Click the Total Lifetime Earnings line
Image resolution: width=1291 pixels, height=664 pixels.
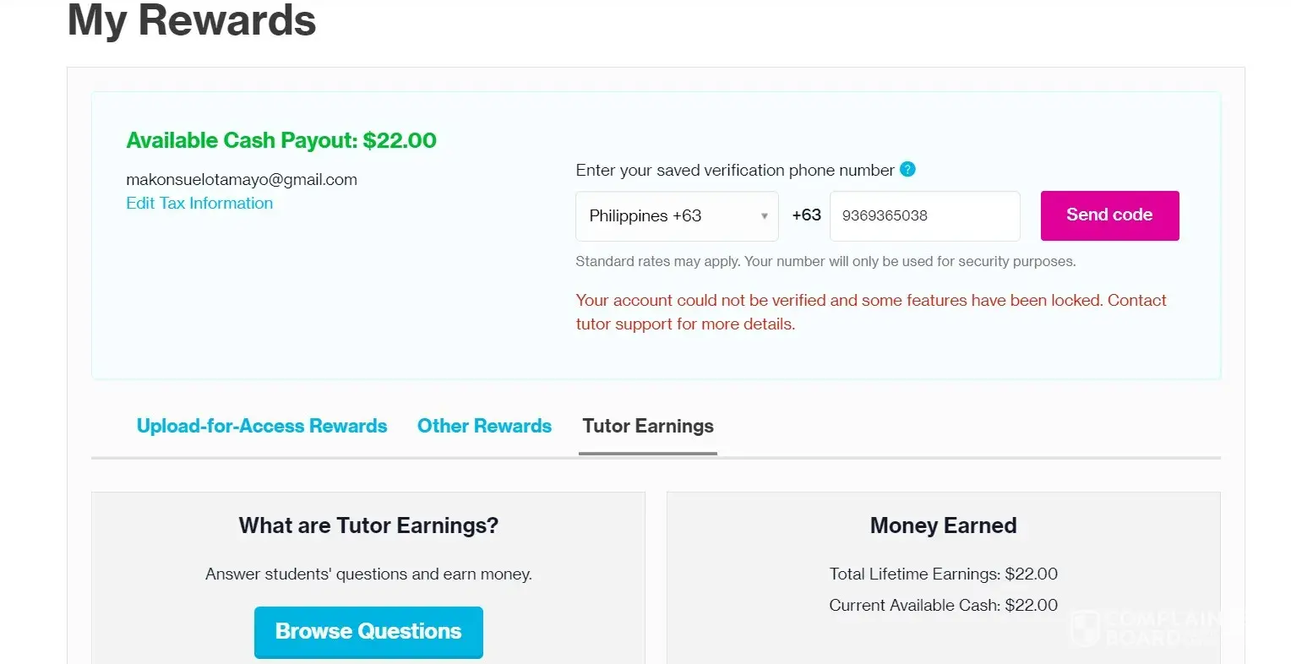tap(943, 574)
